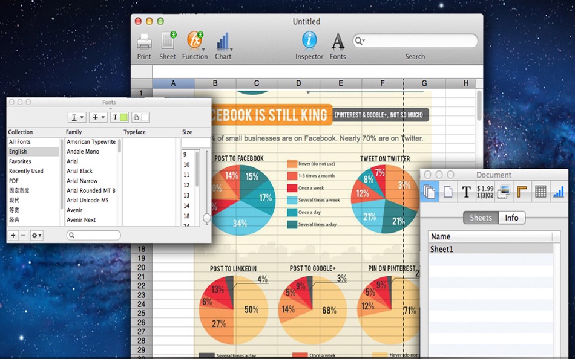
Task: Choose Arial Rounded MT B font family
Action: [x=91, y=190]
